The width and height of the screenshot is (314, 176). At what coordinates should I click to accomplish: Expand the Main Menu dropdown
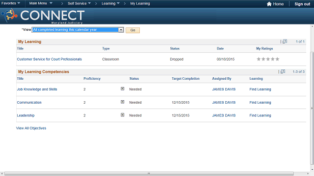pos(41,3)
